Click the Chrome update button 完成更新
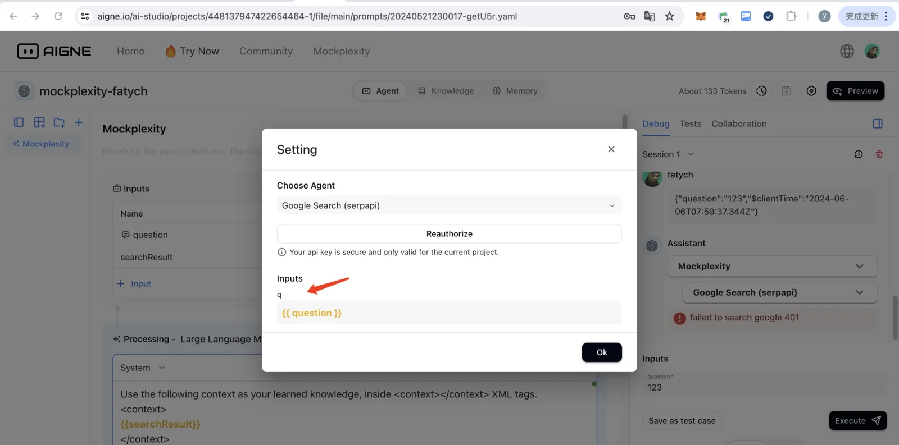Viewport: 899px width, 445px height. (867, 16)
